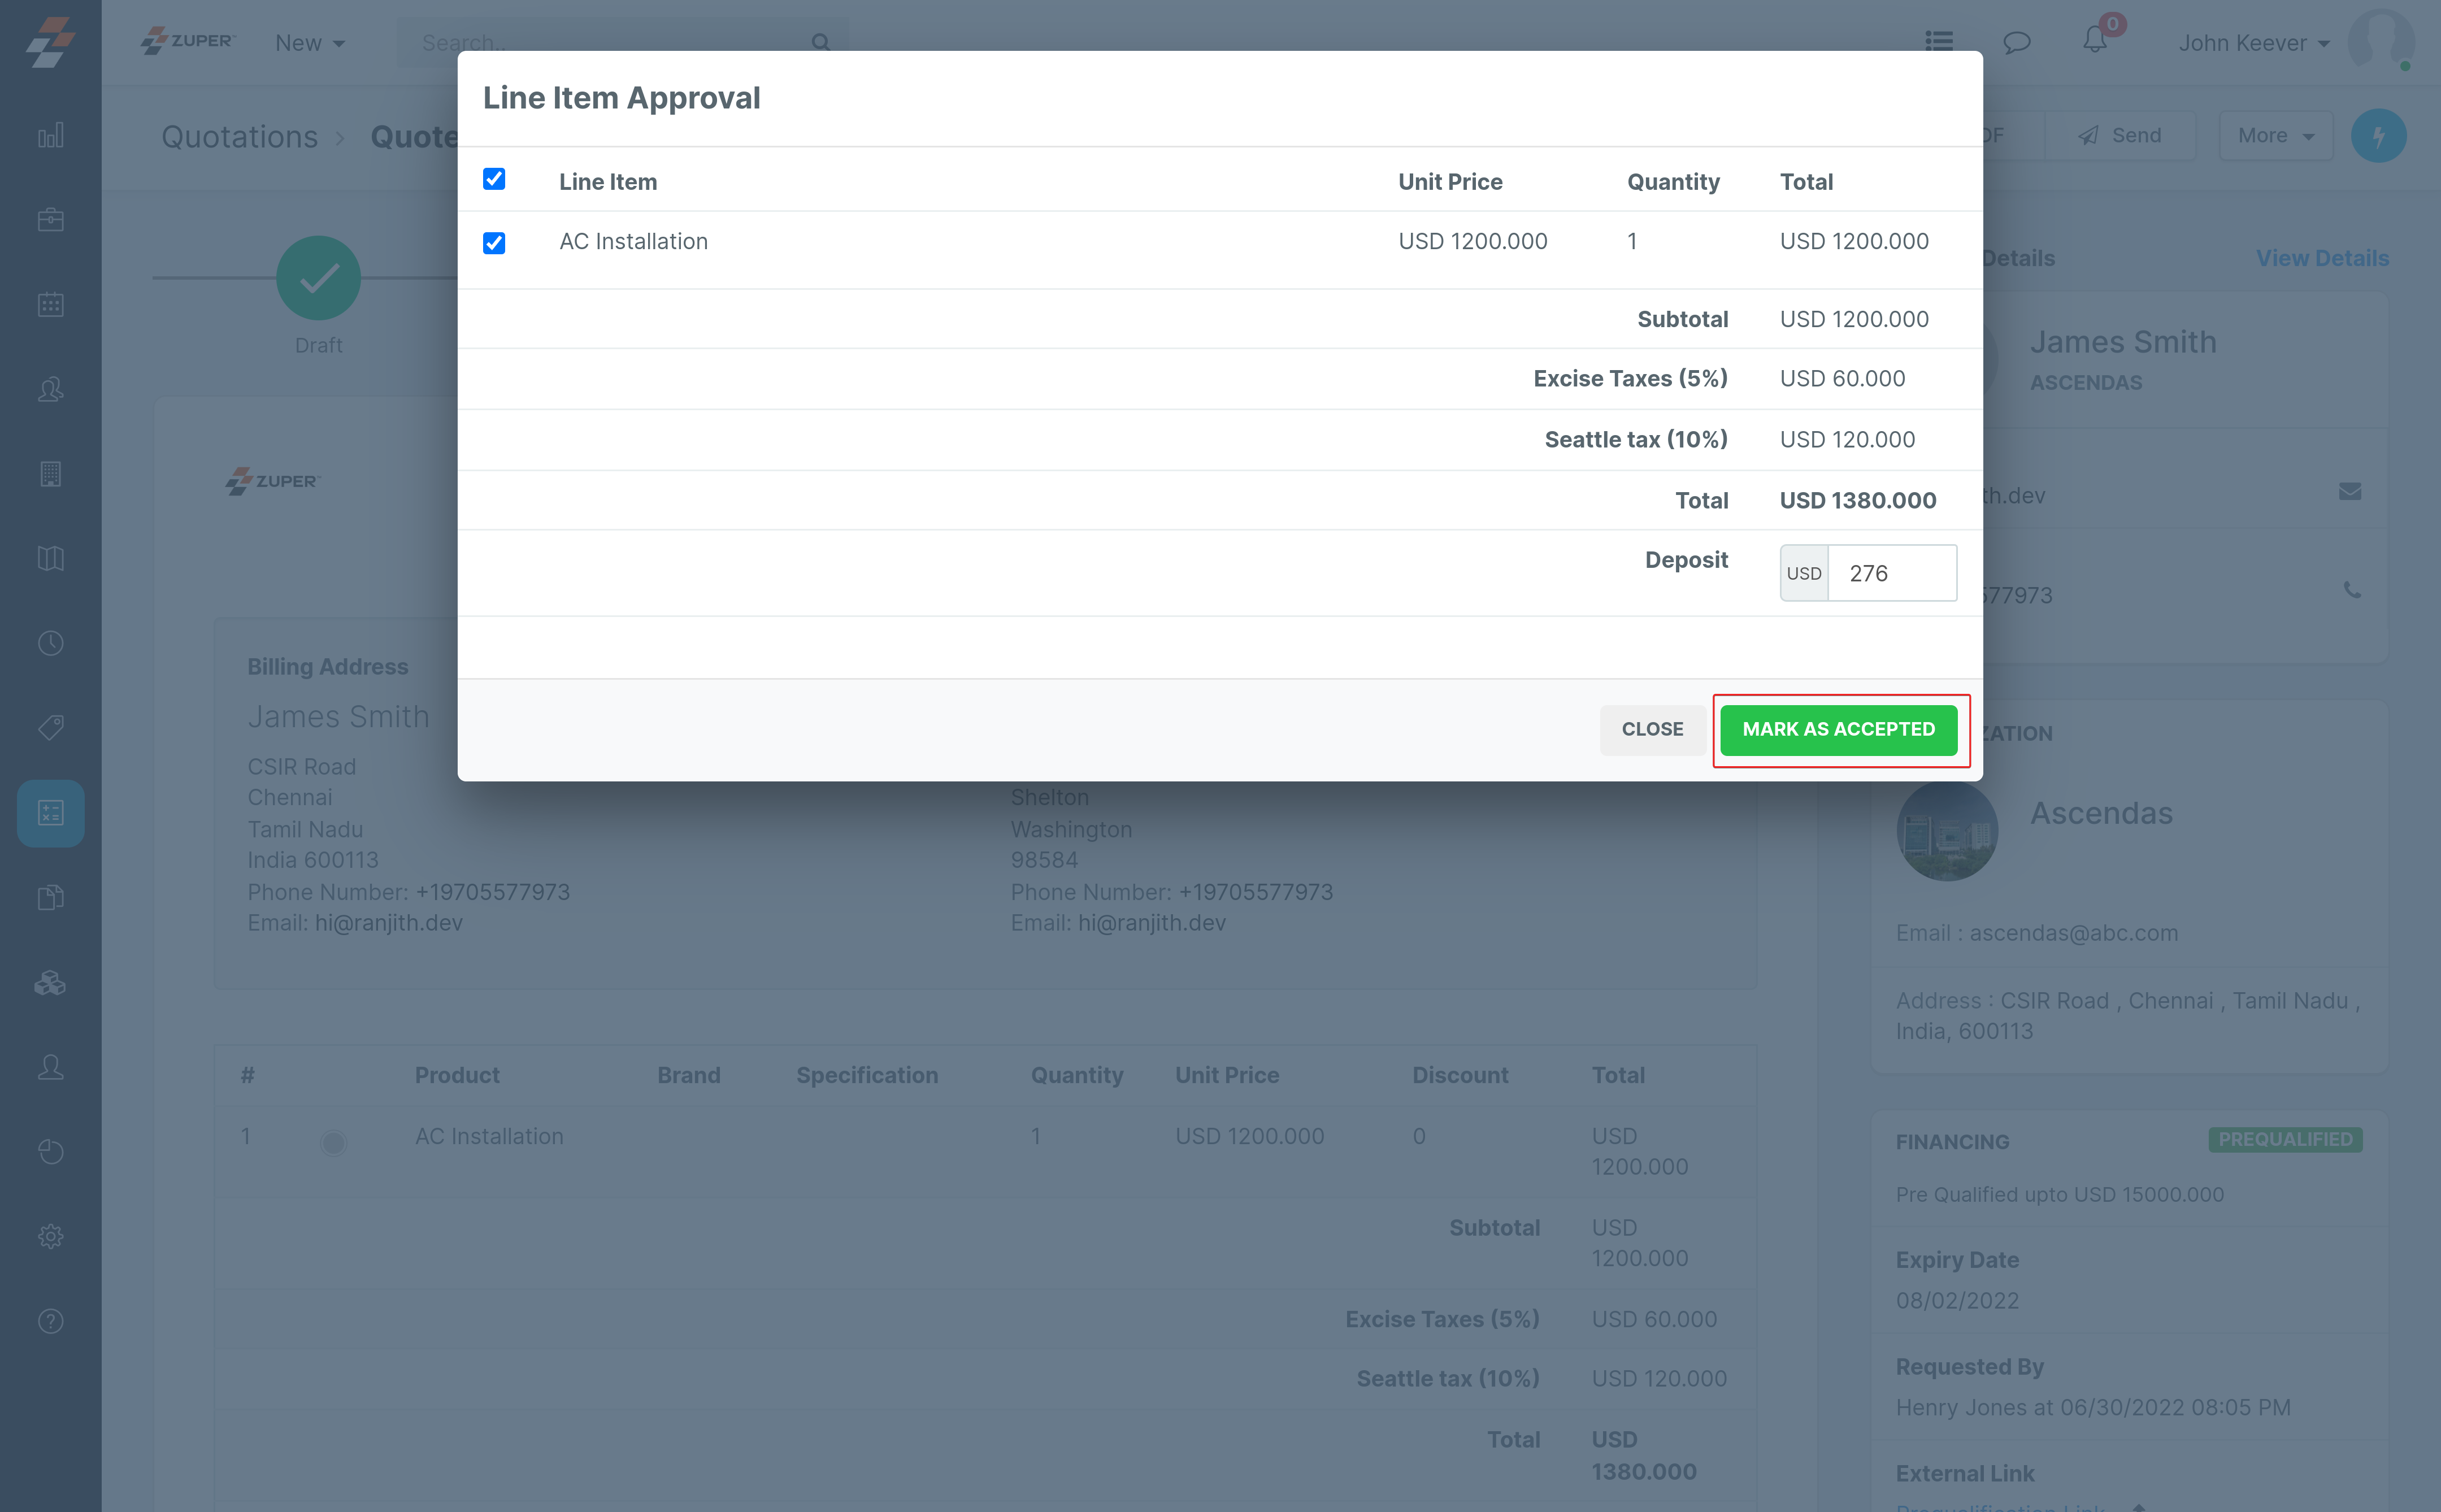This screenshot has width=2441, height=1512.
Task: Toggle the radio beside AC Installation product row
Action: 334,1142
